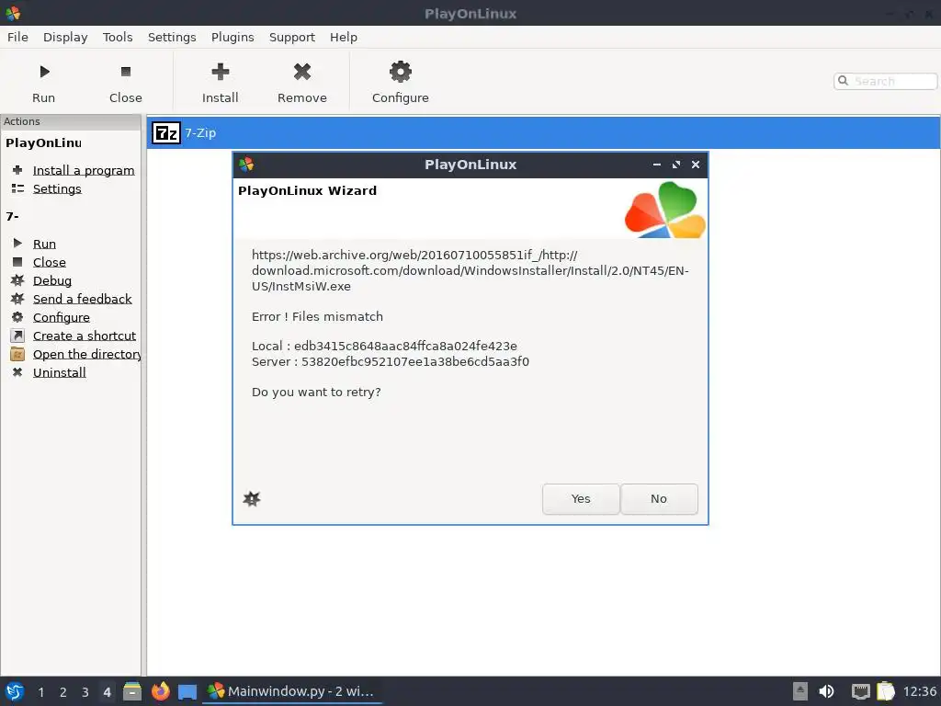Click the Install a program link
This screenshot has height=706, width=941.
point(84,170)
